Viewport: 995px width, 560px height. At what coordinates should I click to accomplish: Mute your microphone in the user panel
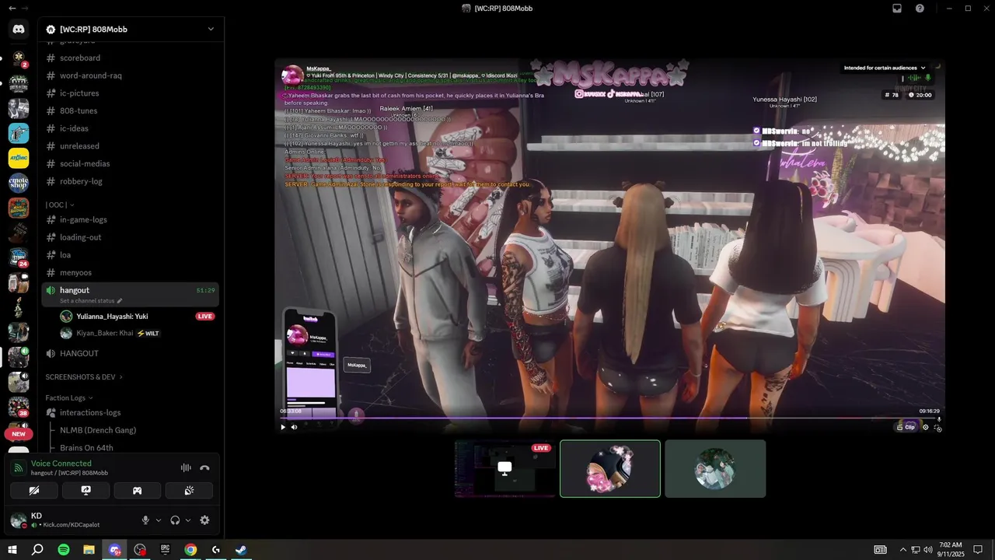tap(145, 520)
